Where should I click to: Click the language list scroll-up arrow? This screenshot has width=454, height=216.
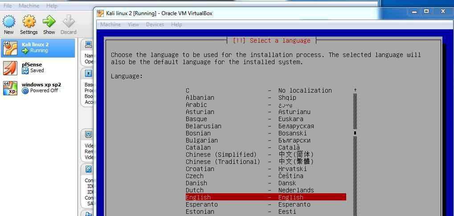[x=355, y=90]
